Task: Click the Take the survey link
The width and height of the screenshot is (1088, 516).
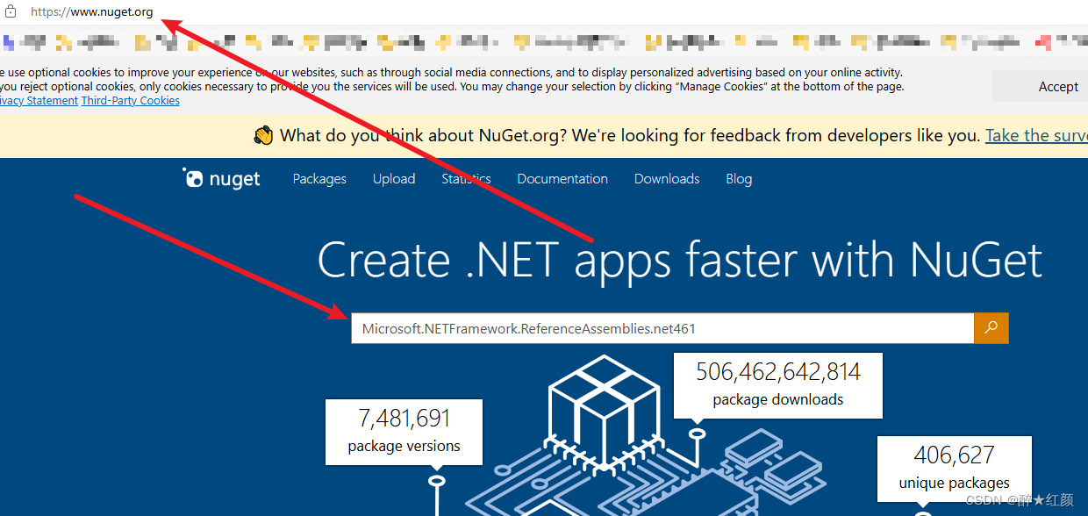Action: [1035, 134]
